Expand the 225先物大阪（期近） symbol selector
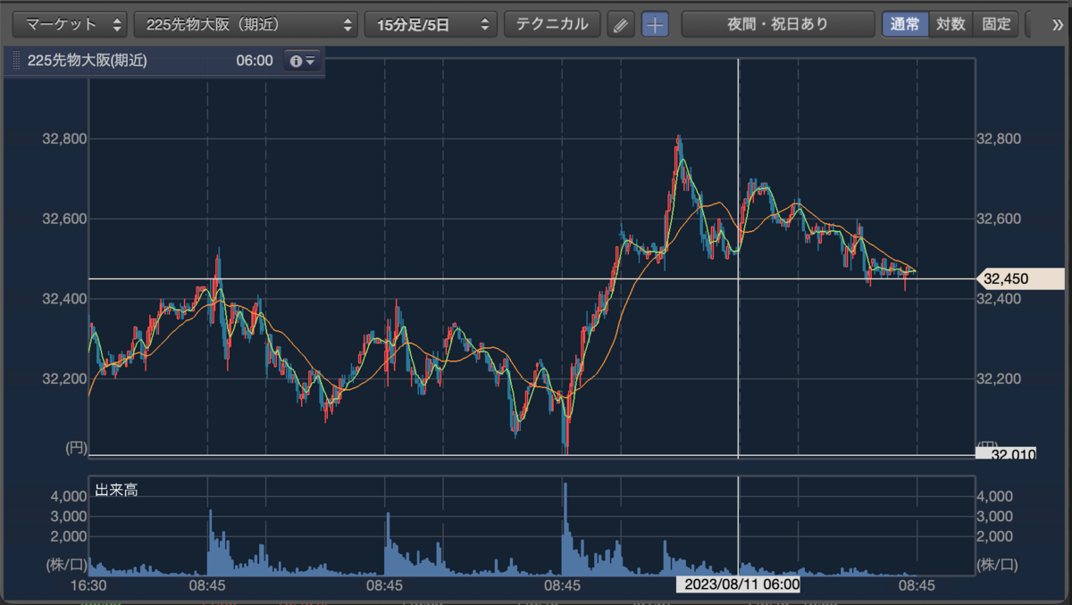This screenshot has height=605, width=1072. point(247,24)
